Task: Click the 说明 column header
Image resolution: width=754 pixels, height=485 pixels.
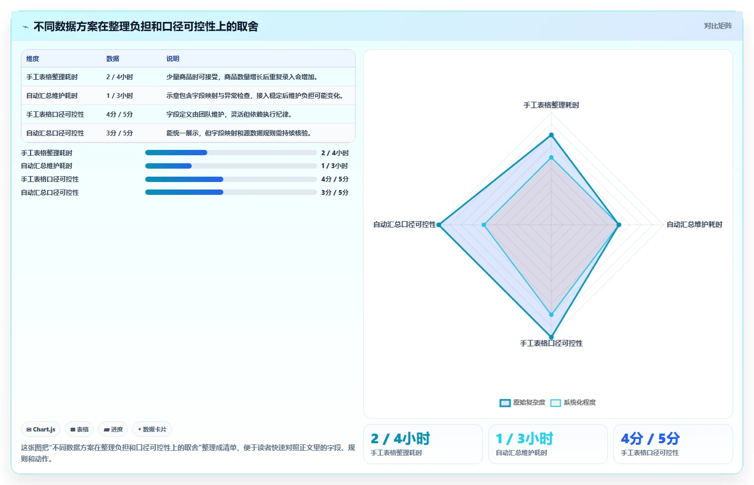Action: [x=172, y=59]
